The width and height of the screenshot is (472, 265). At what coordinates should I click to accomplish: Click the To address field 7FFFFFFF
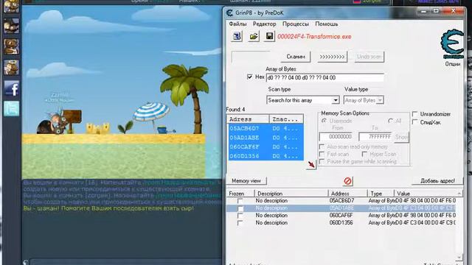376,137
